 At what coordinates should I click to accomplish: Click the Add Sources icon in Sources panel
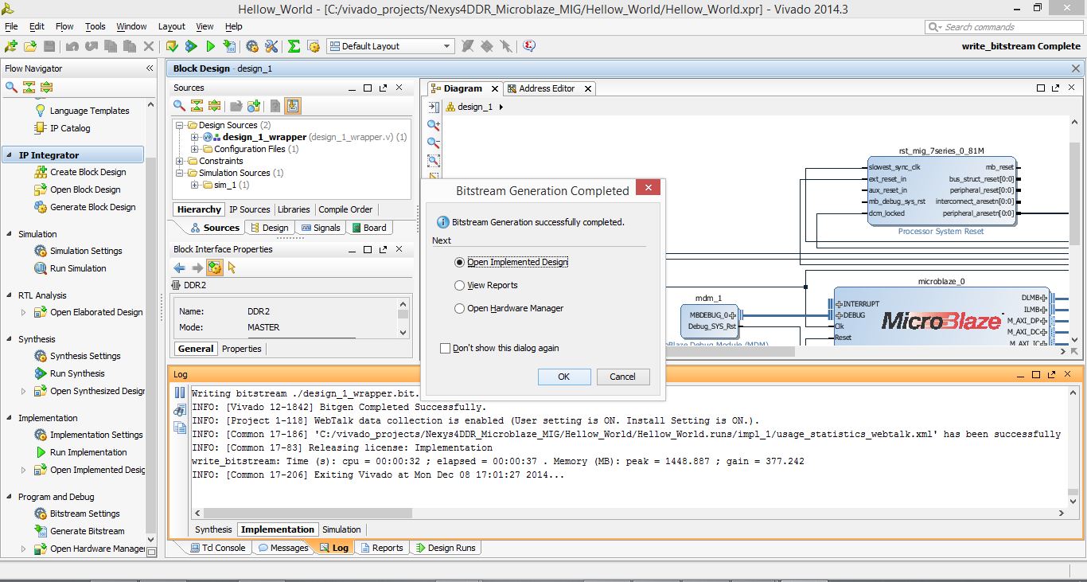[254, 106]
